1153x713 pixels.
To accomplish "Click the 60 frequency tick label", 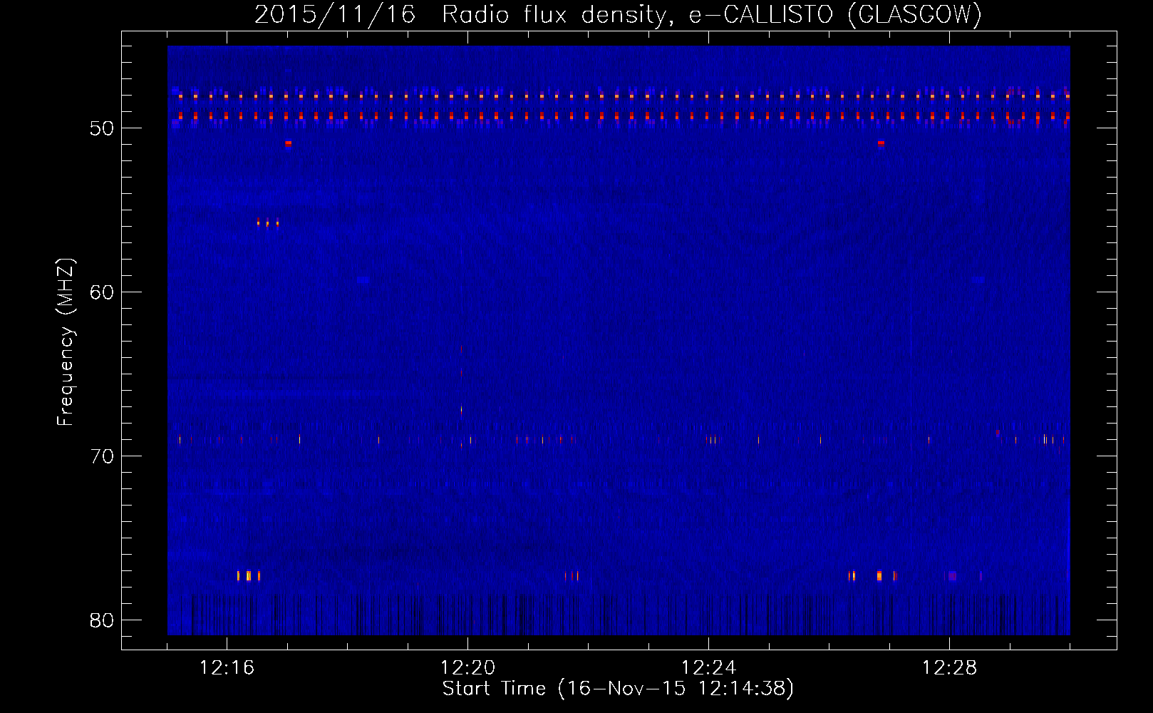I will point(102,292).
